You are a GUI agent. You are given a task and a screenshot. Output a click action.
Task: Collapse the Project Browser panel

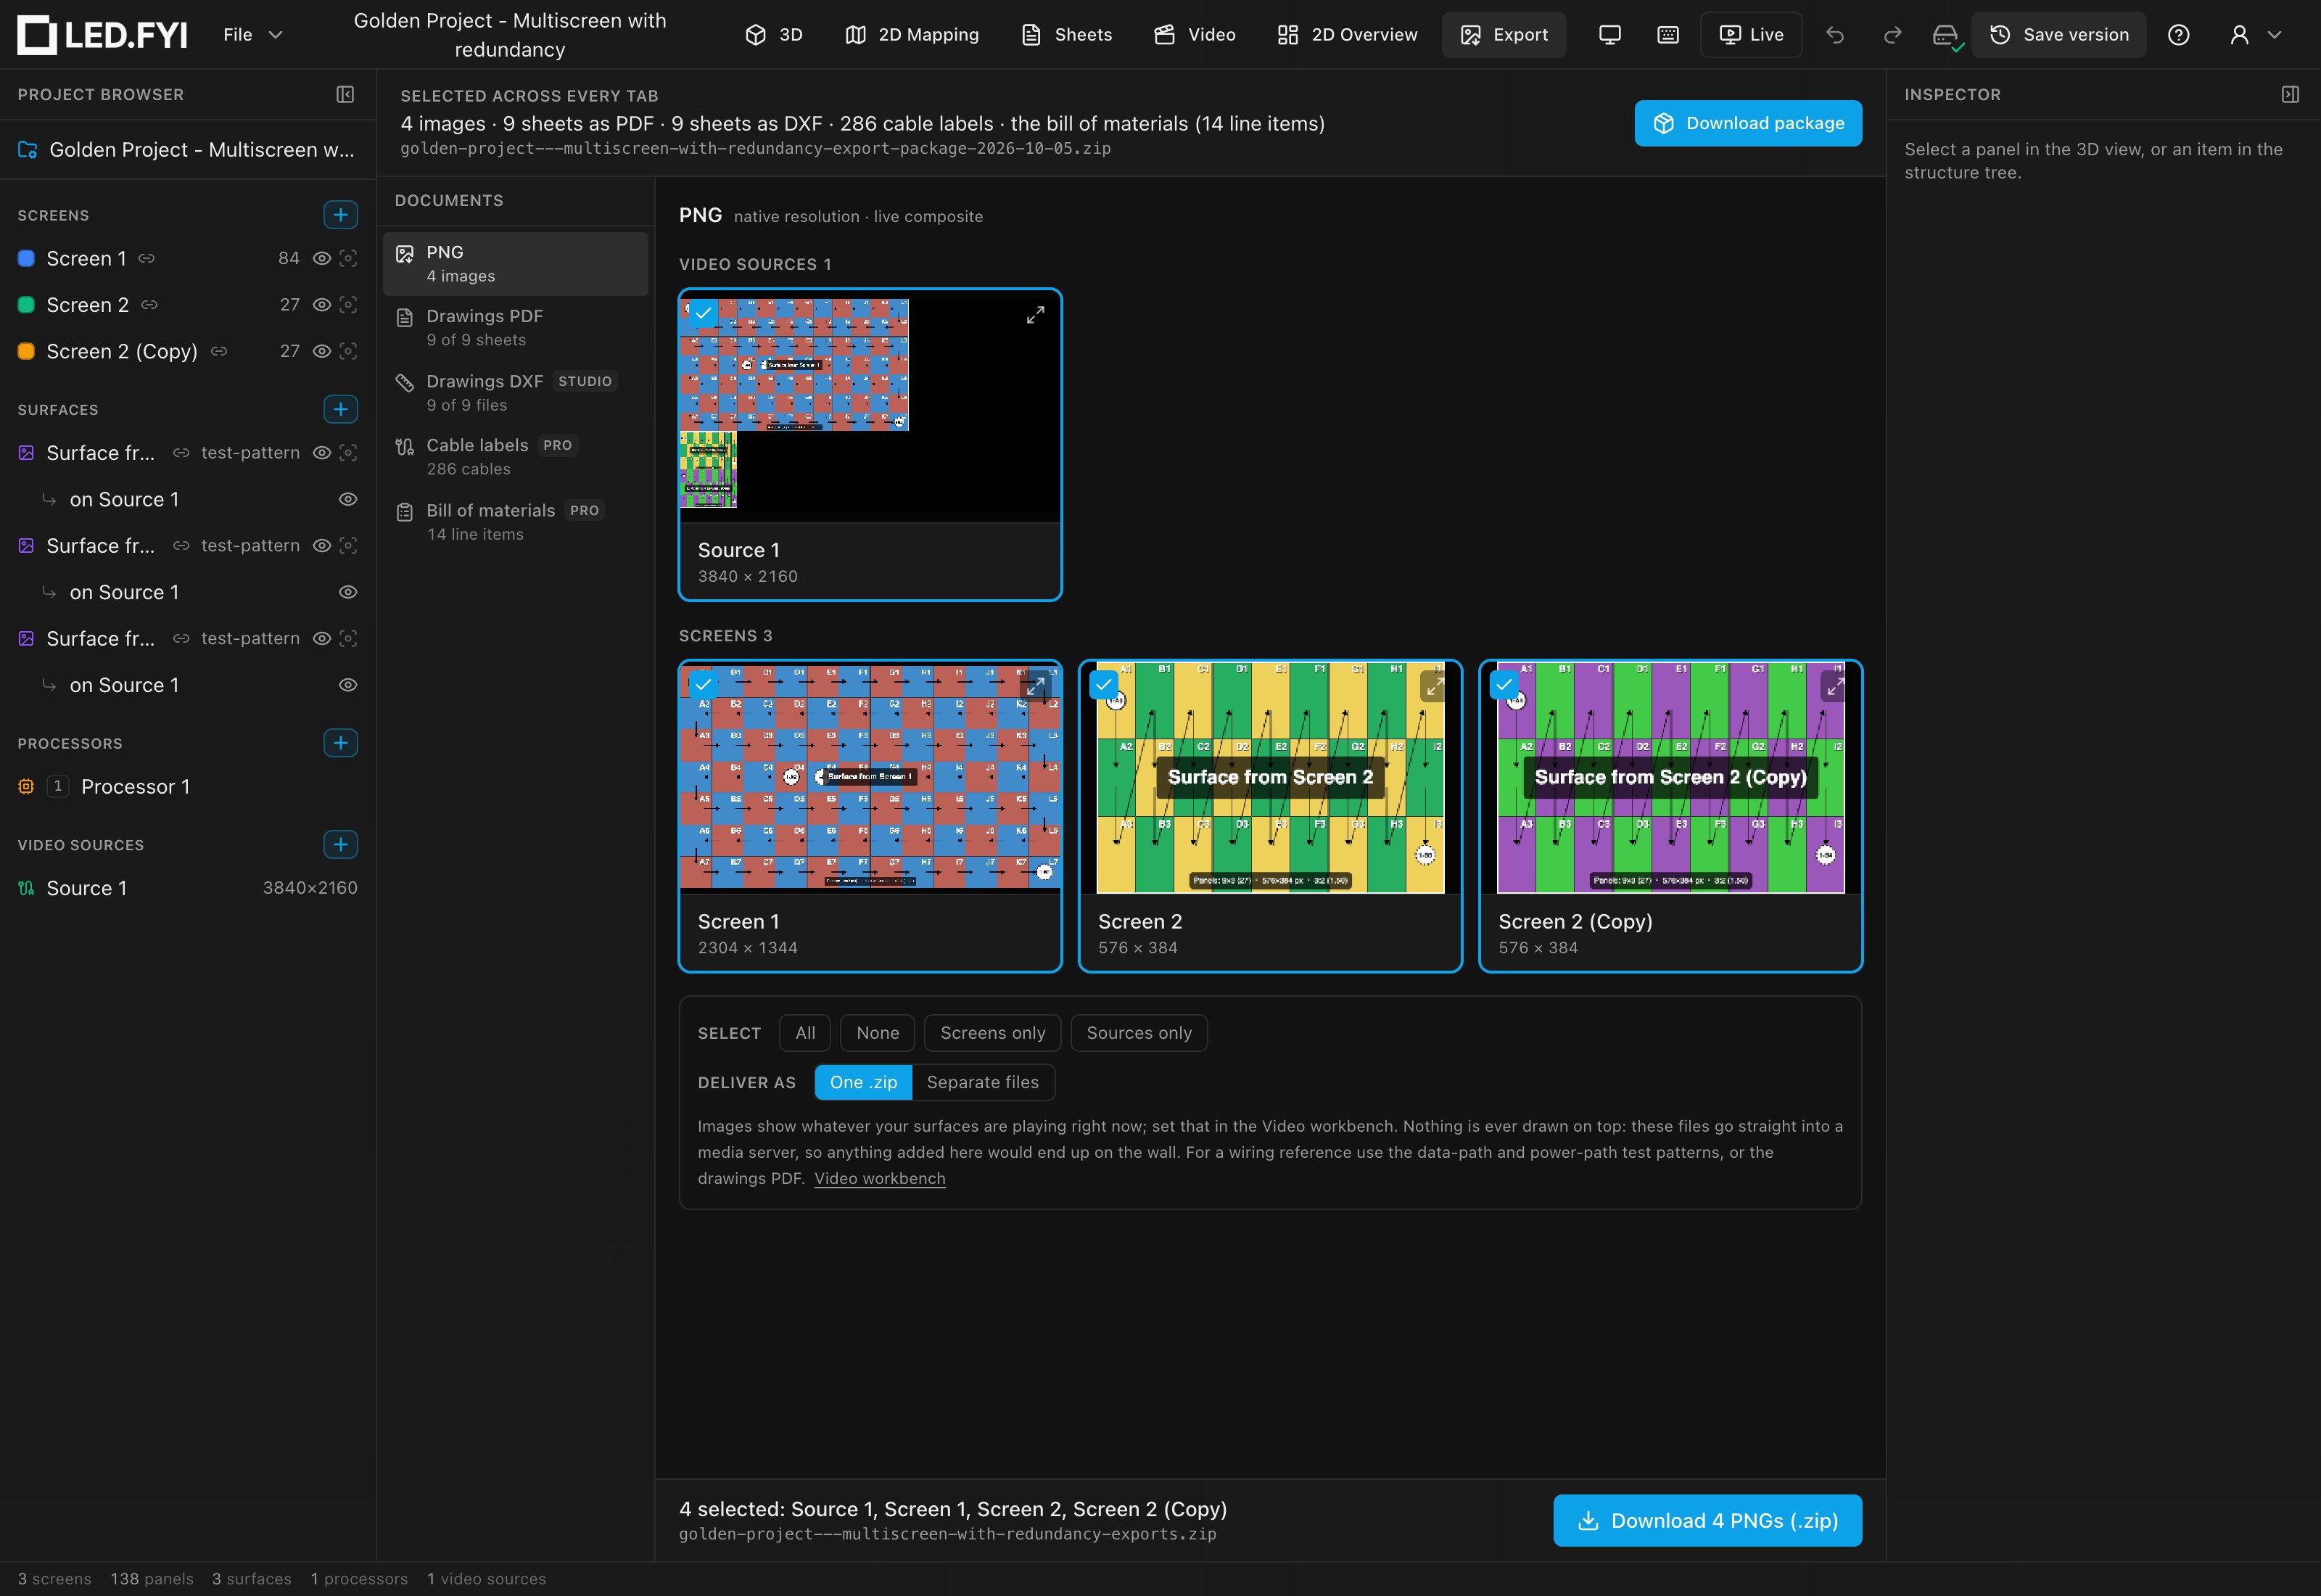[345, 94]
